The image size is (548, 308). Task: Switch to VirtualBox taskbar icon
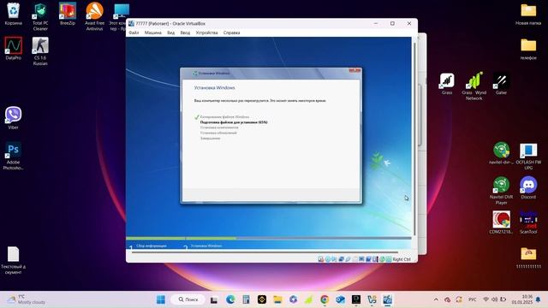click(387, 299)
